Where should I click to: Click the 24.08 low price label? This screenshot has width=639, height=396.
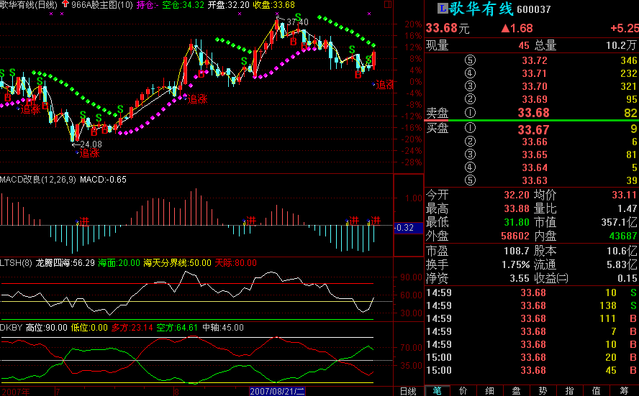tap(91, 144)
